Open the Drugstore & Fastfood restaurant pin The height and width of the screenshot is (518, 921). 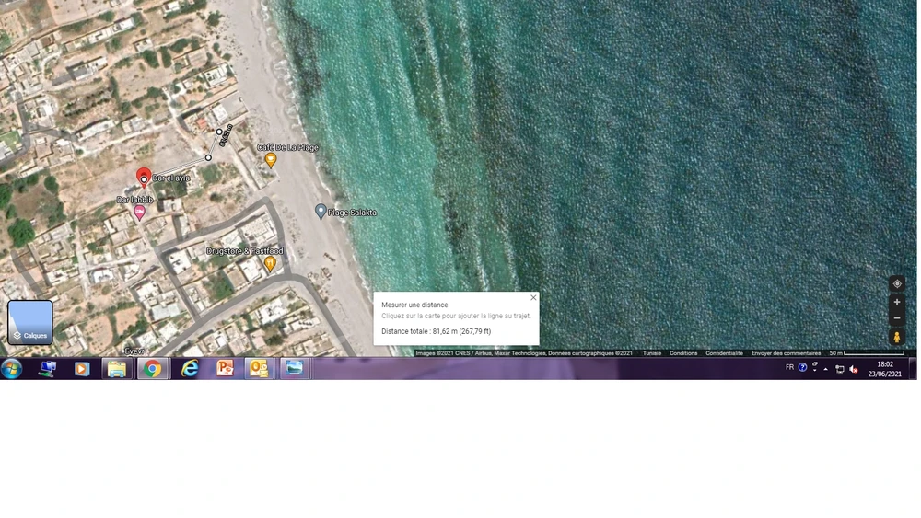pyautogui.click(x=270, y=263)
